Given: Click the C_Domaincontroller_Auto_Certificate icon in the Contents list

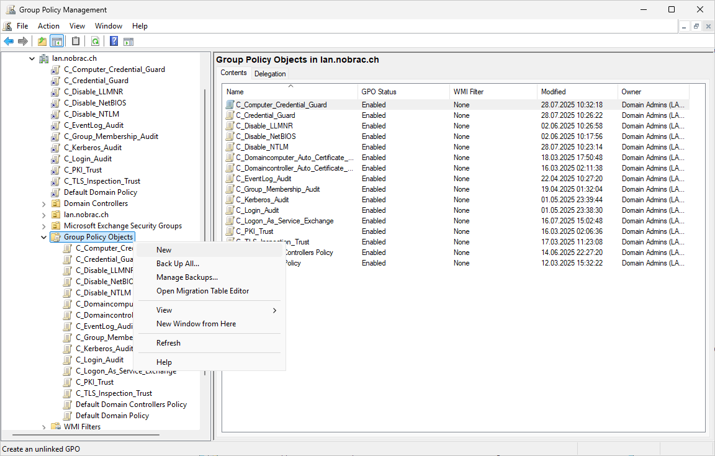Looking at the screenshot, I should [230, 168].
